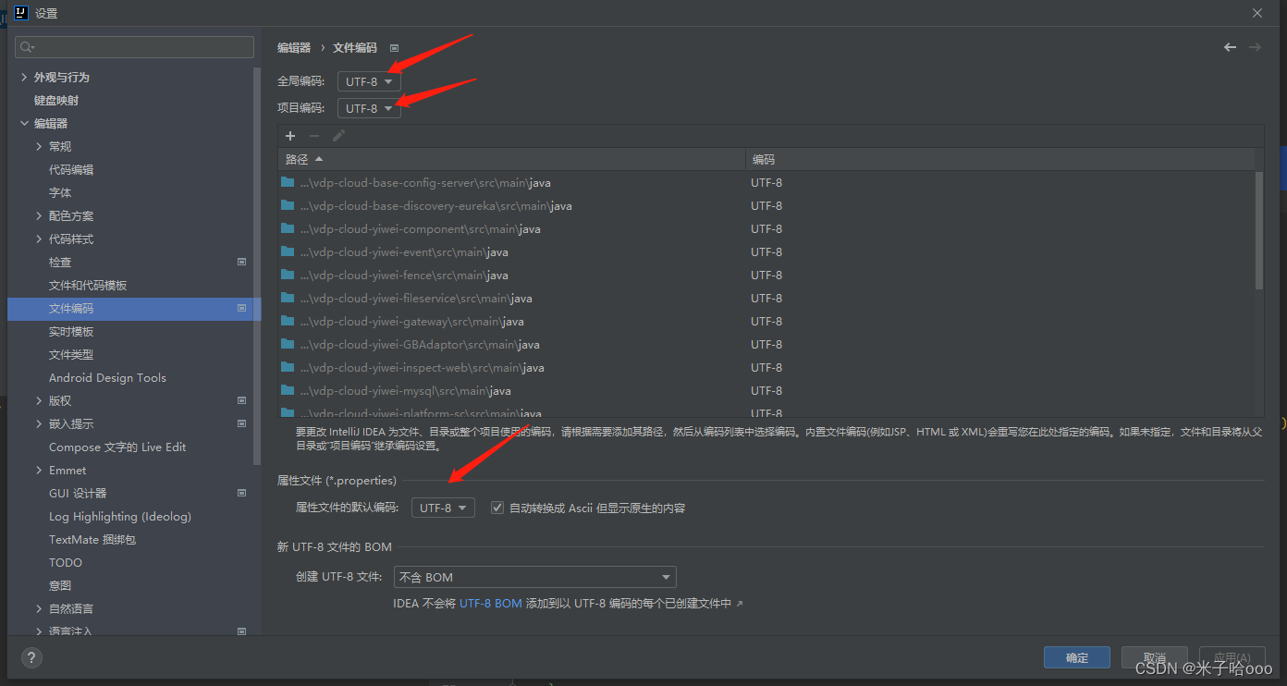Screen dimensions: 1287x686
Task: Click the project icon next to GUI 设计器
Action: coord(242,493)
